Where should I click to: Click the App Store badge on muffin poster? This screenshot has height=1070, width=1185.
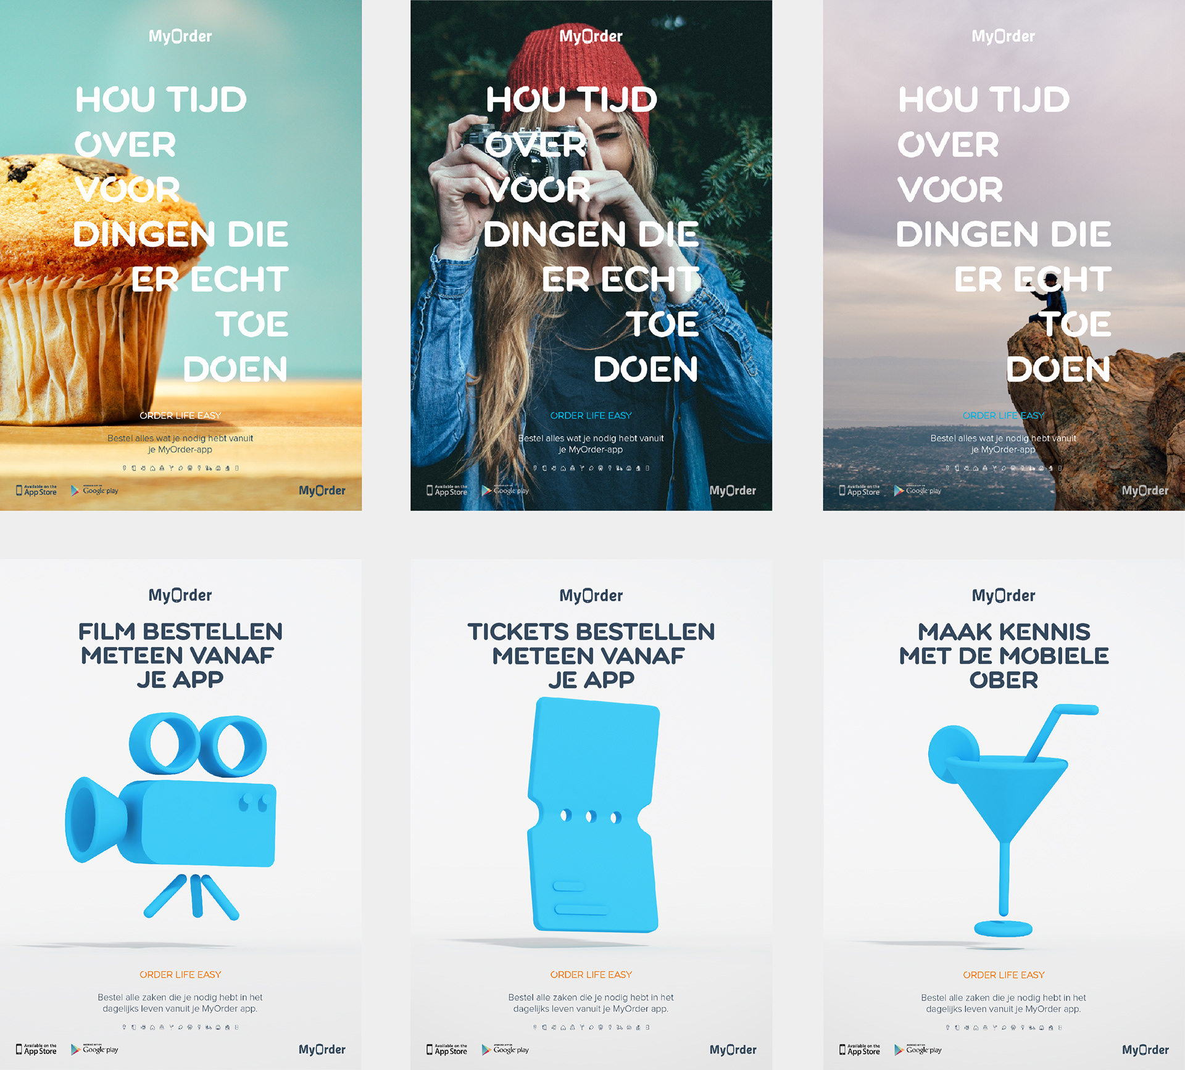point(36,490)
